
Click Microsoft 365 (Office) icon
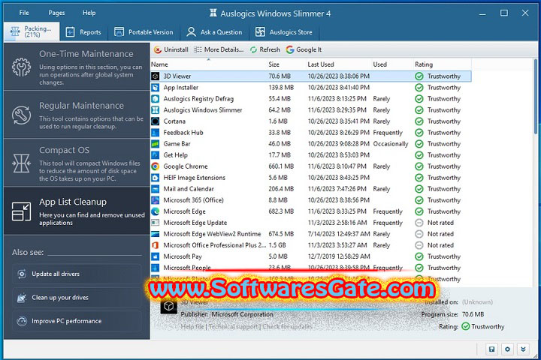(156, 200)
